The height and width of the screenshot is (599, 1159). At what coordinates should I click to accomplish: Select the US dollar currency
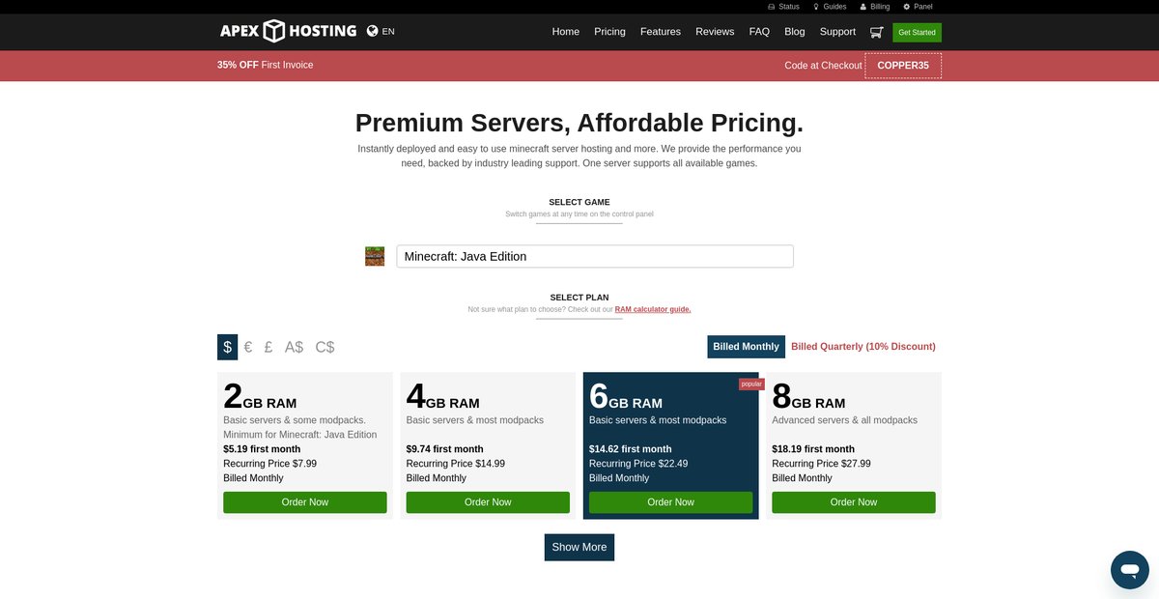227,347
